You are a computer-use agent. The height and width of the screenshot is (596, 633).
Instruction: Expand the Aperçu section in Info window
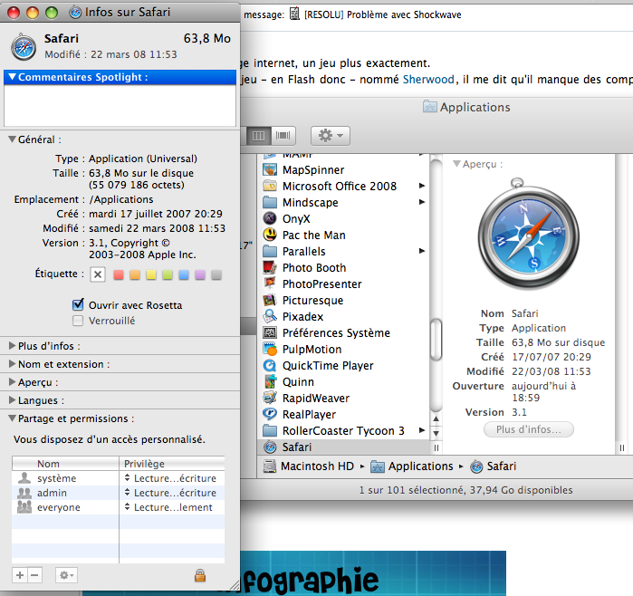click(12, 382)
